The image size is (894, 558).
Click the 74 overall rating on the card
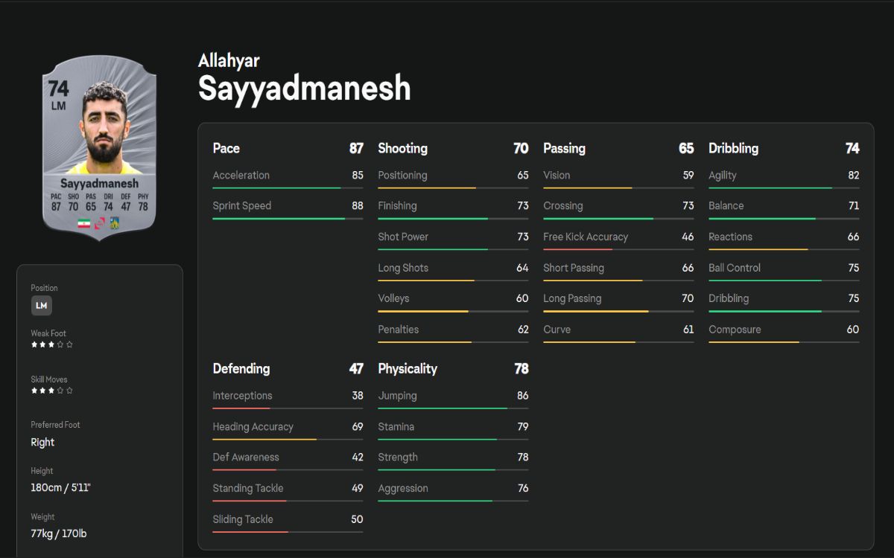point(58,89)
